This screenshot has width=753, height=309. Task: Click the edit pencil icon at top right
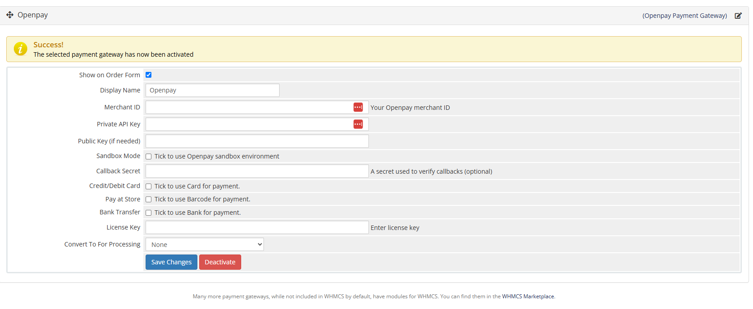click(x=738, y=16)
